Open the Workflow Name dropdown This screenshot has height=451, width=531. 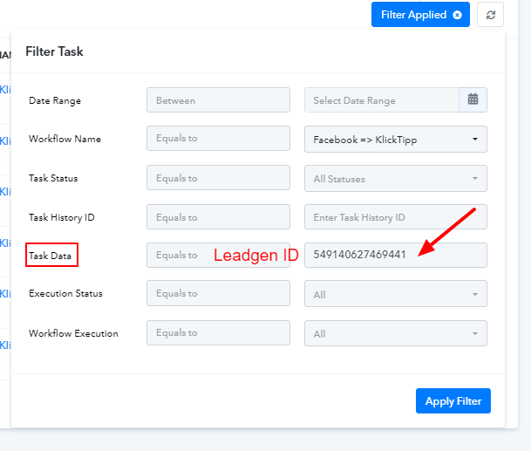point(396,140)
